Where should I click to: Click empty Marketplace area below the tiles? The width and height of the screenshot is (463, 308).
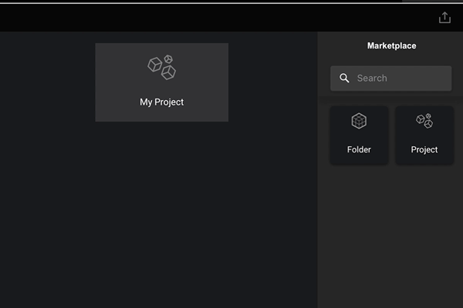(391, 239)
